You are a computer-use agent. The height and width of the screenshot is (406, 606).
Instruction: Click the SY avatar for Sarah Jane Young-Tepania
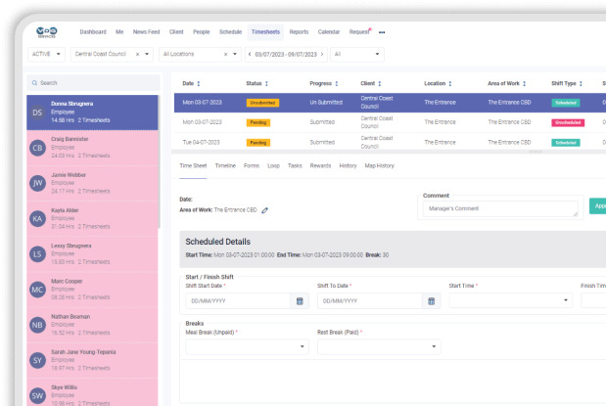click(x=37, y=360)
